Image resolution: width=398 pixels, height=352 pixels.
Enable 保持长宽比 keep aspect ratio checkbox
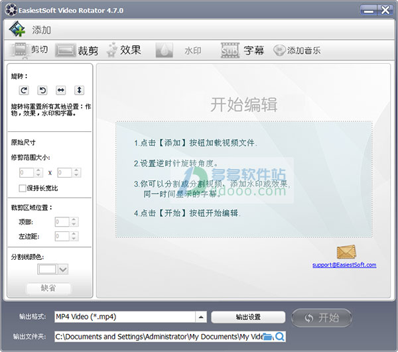(x=23, y=188)
